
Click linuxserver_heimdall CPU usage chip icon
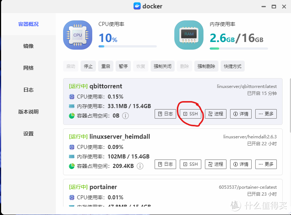point(71,147)
